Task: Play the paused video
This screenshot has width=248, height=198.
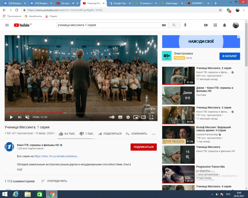Action: click(x=11, y=117)
